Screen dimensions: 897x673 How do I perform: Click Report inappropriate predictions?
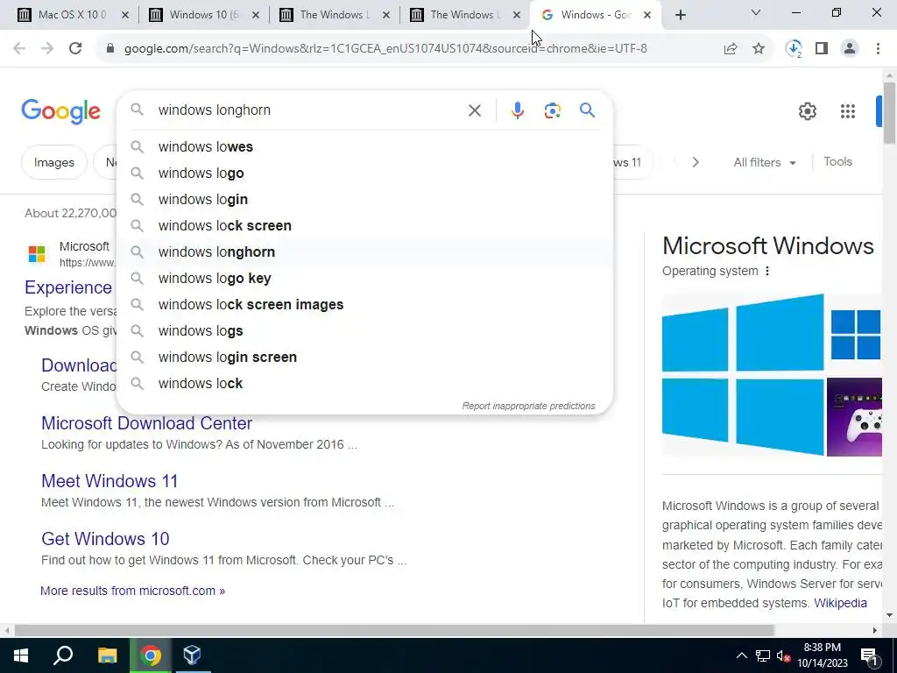click(528, 407)
